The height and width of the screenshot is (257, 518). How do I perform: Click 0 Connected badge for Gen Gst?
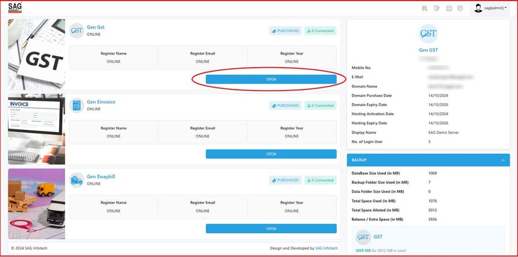click(320, 31)
